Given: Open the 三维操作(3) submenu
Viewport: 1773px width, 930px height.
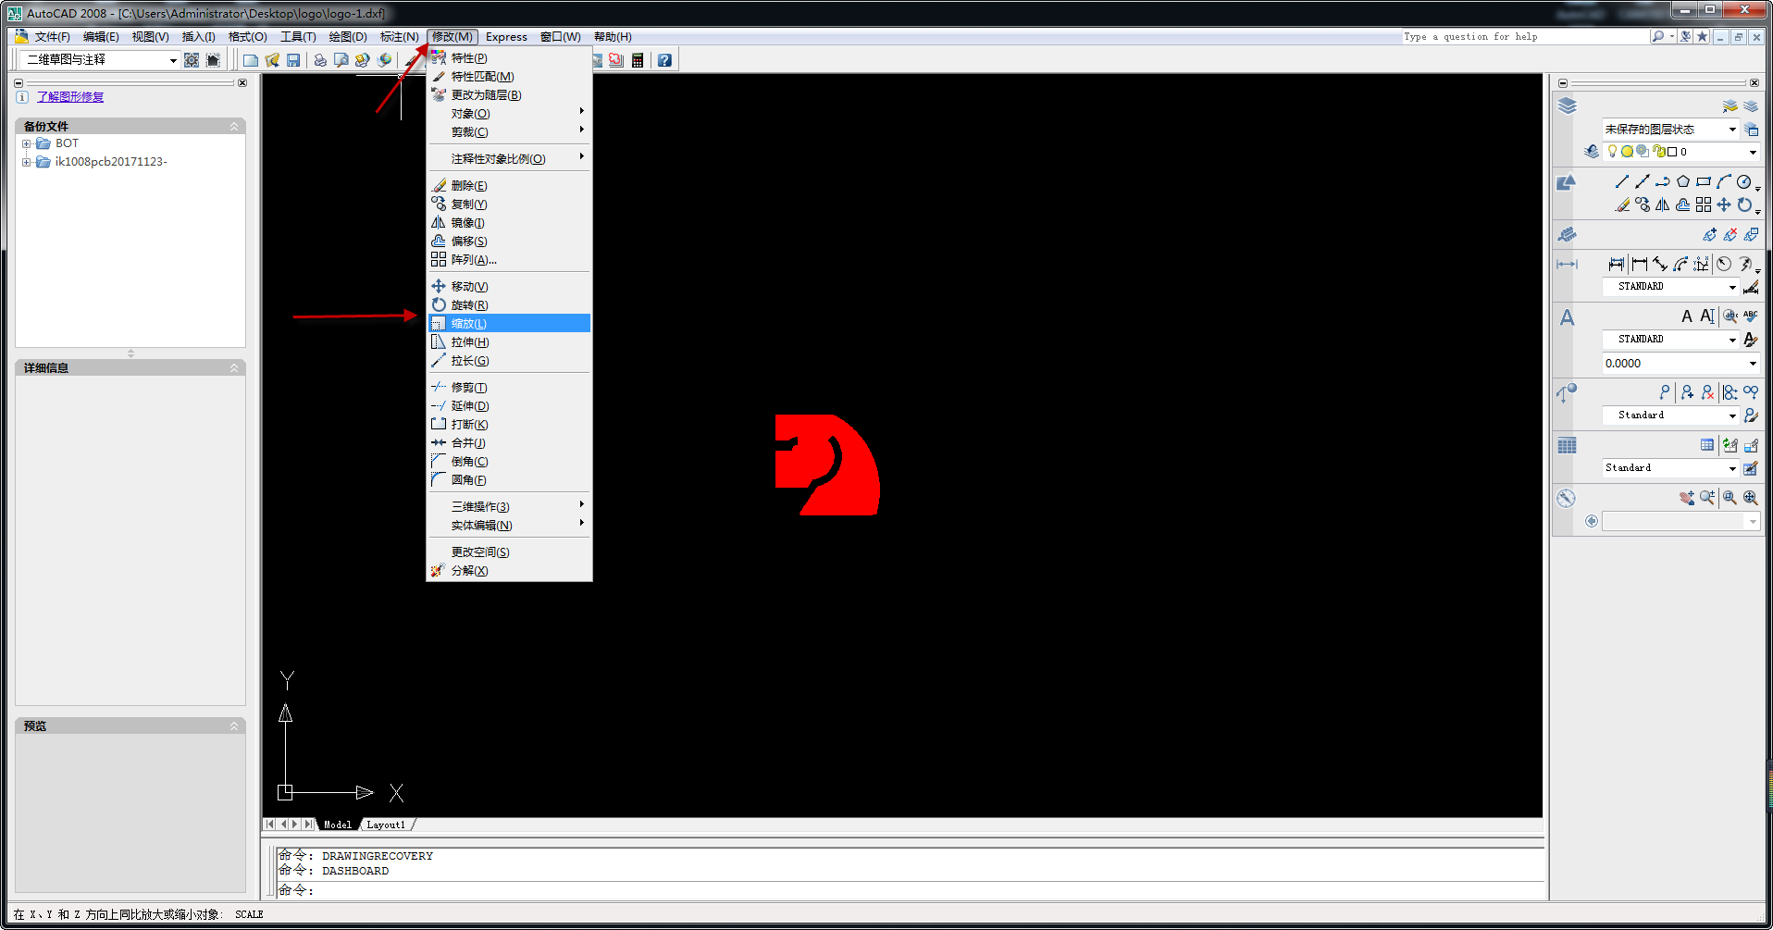Looking at the screenshot, I should pos(509,506).
